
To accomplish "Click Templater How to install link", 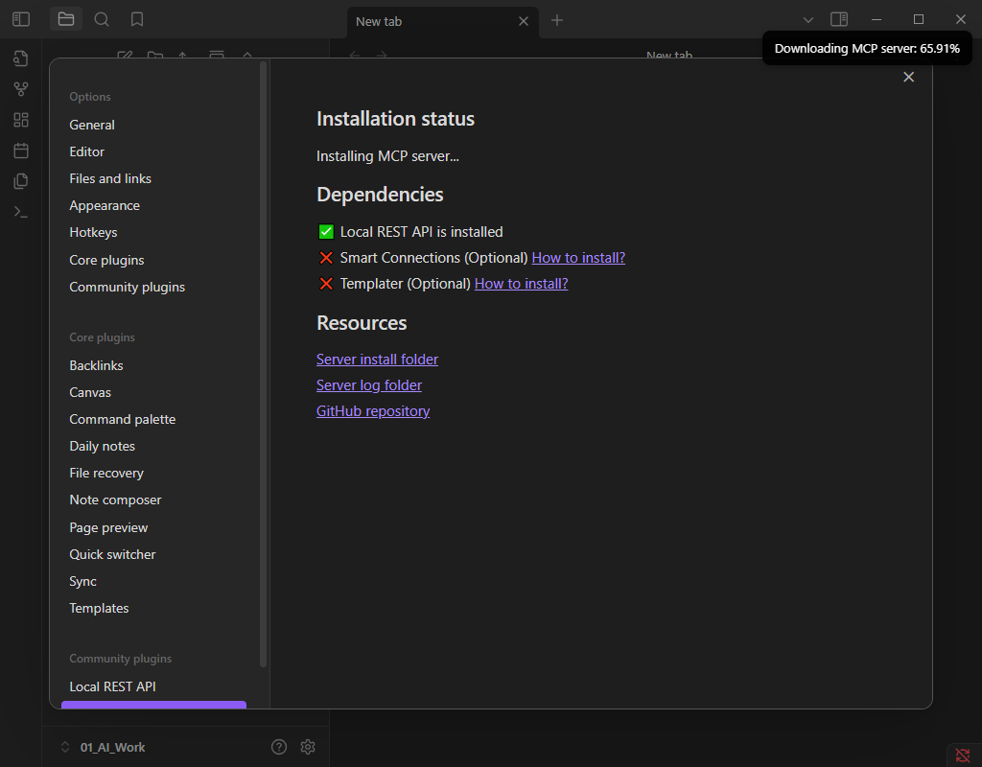I will pos(521,284).
